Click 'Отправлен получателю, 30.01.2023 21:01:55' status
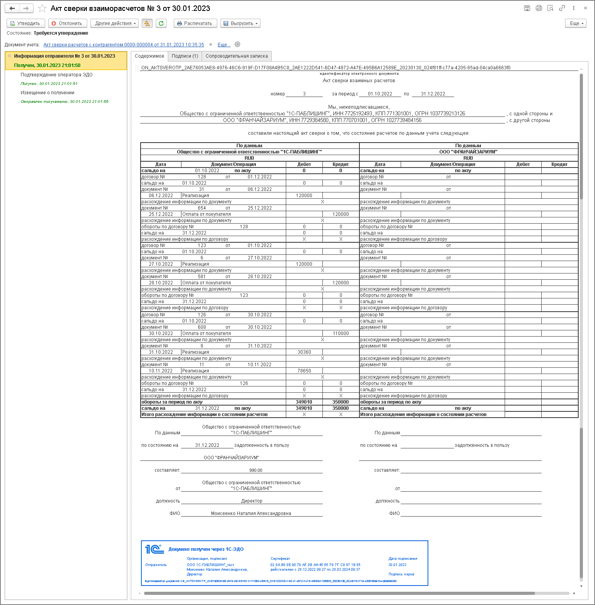This screenshot has height=605, width=595. pos(65,102)
